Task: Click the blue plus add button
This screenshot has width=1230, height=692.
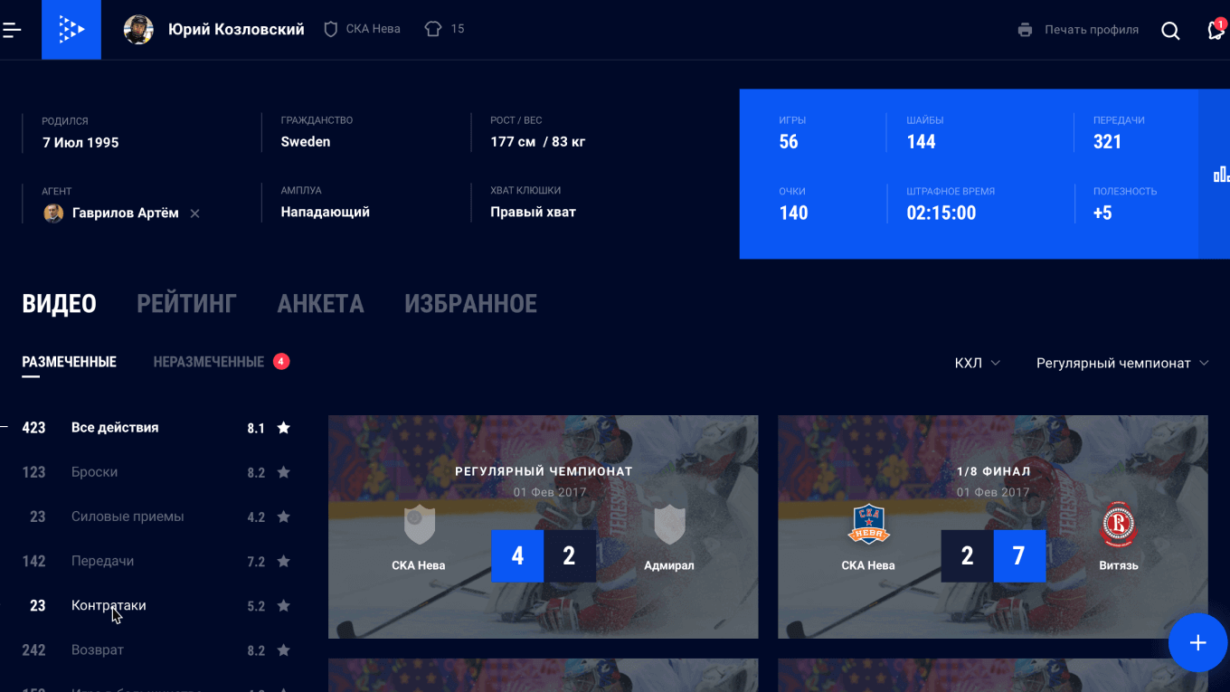Action: (1197, 642)
